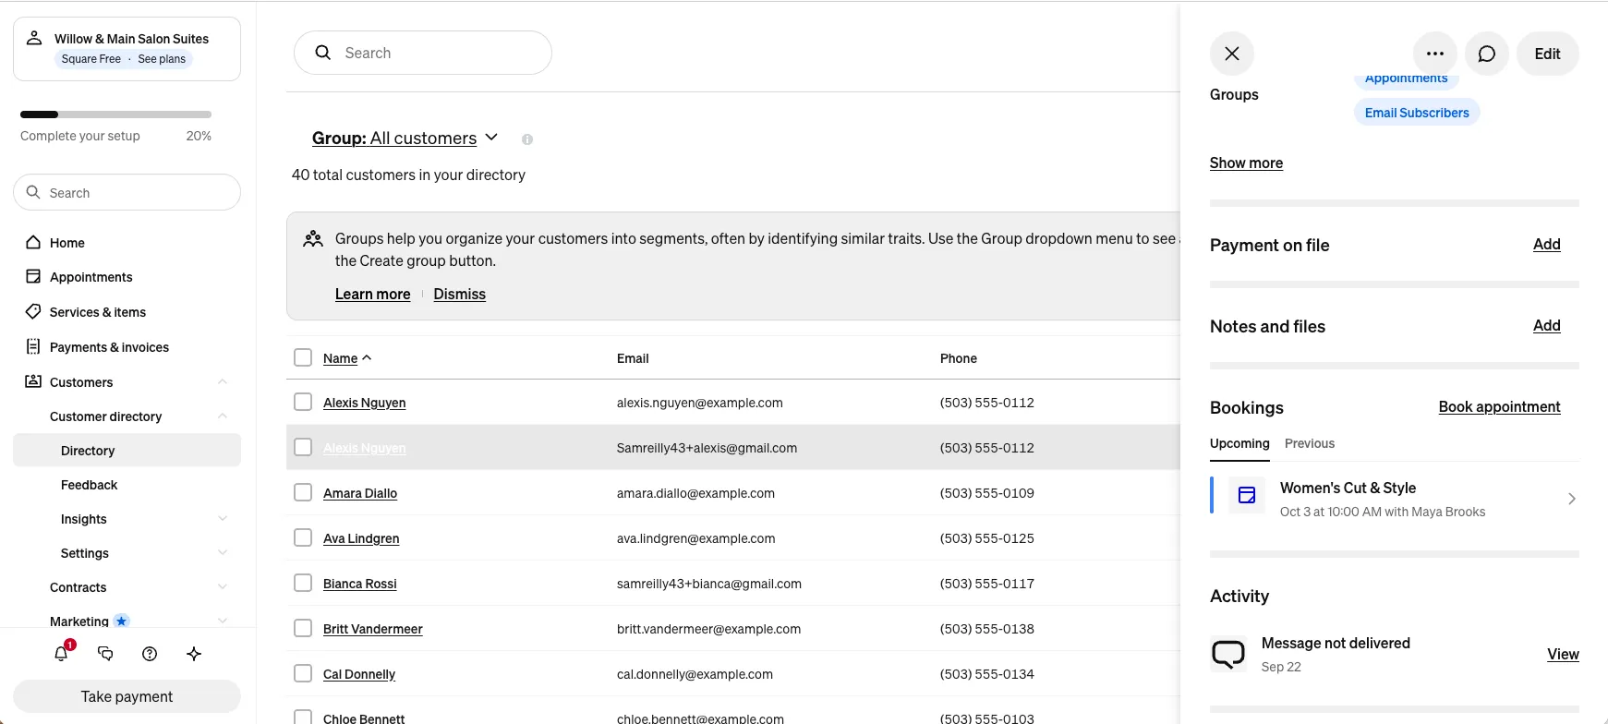Open the help question mark icon

150,654
